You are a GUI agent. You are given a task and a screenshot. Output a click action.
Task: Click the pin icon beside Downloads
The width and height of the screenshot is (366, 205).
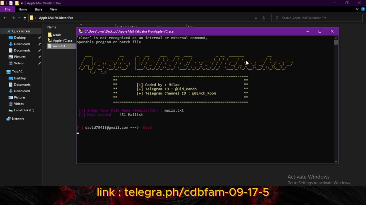[x=39, y=44]
